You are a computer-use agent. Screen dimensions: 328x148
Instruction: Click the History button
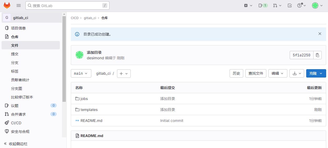click(x=236, y=73)
